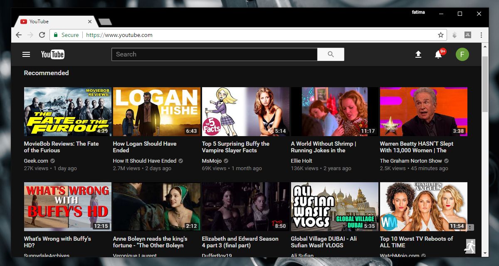Click the Recommended section heading

point(46,73)
